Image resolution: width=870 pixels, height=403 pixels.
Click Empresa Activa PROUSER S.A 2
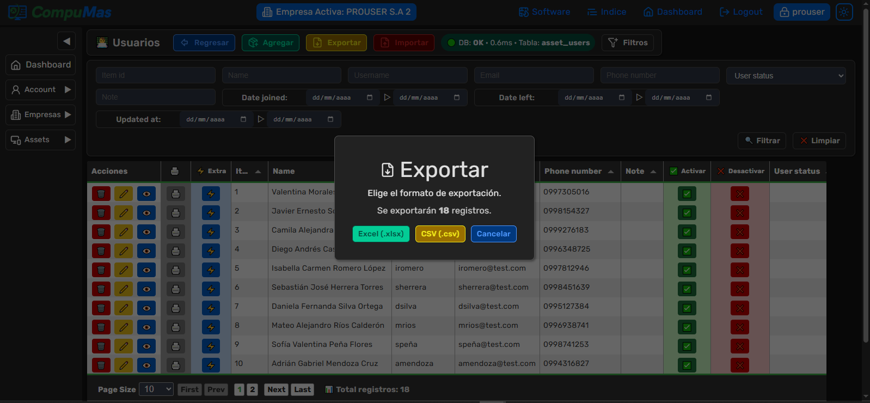tap(336, 12)
